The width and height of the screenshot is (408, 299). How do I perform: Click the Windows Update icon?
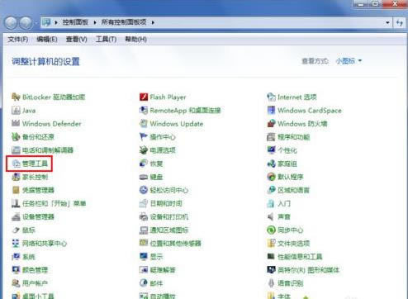pos(144,124)
